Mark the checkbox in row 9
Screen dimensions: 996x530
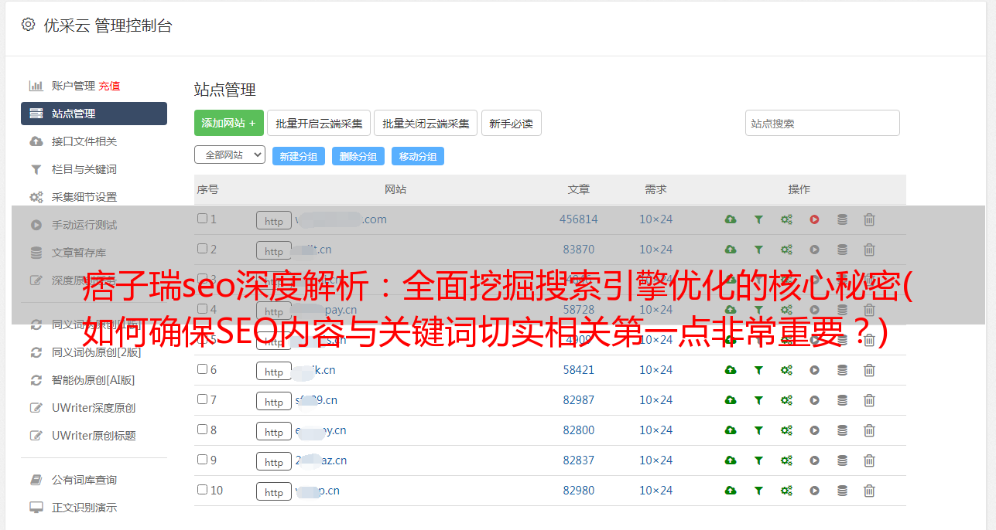tap(202, 460)
